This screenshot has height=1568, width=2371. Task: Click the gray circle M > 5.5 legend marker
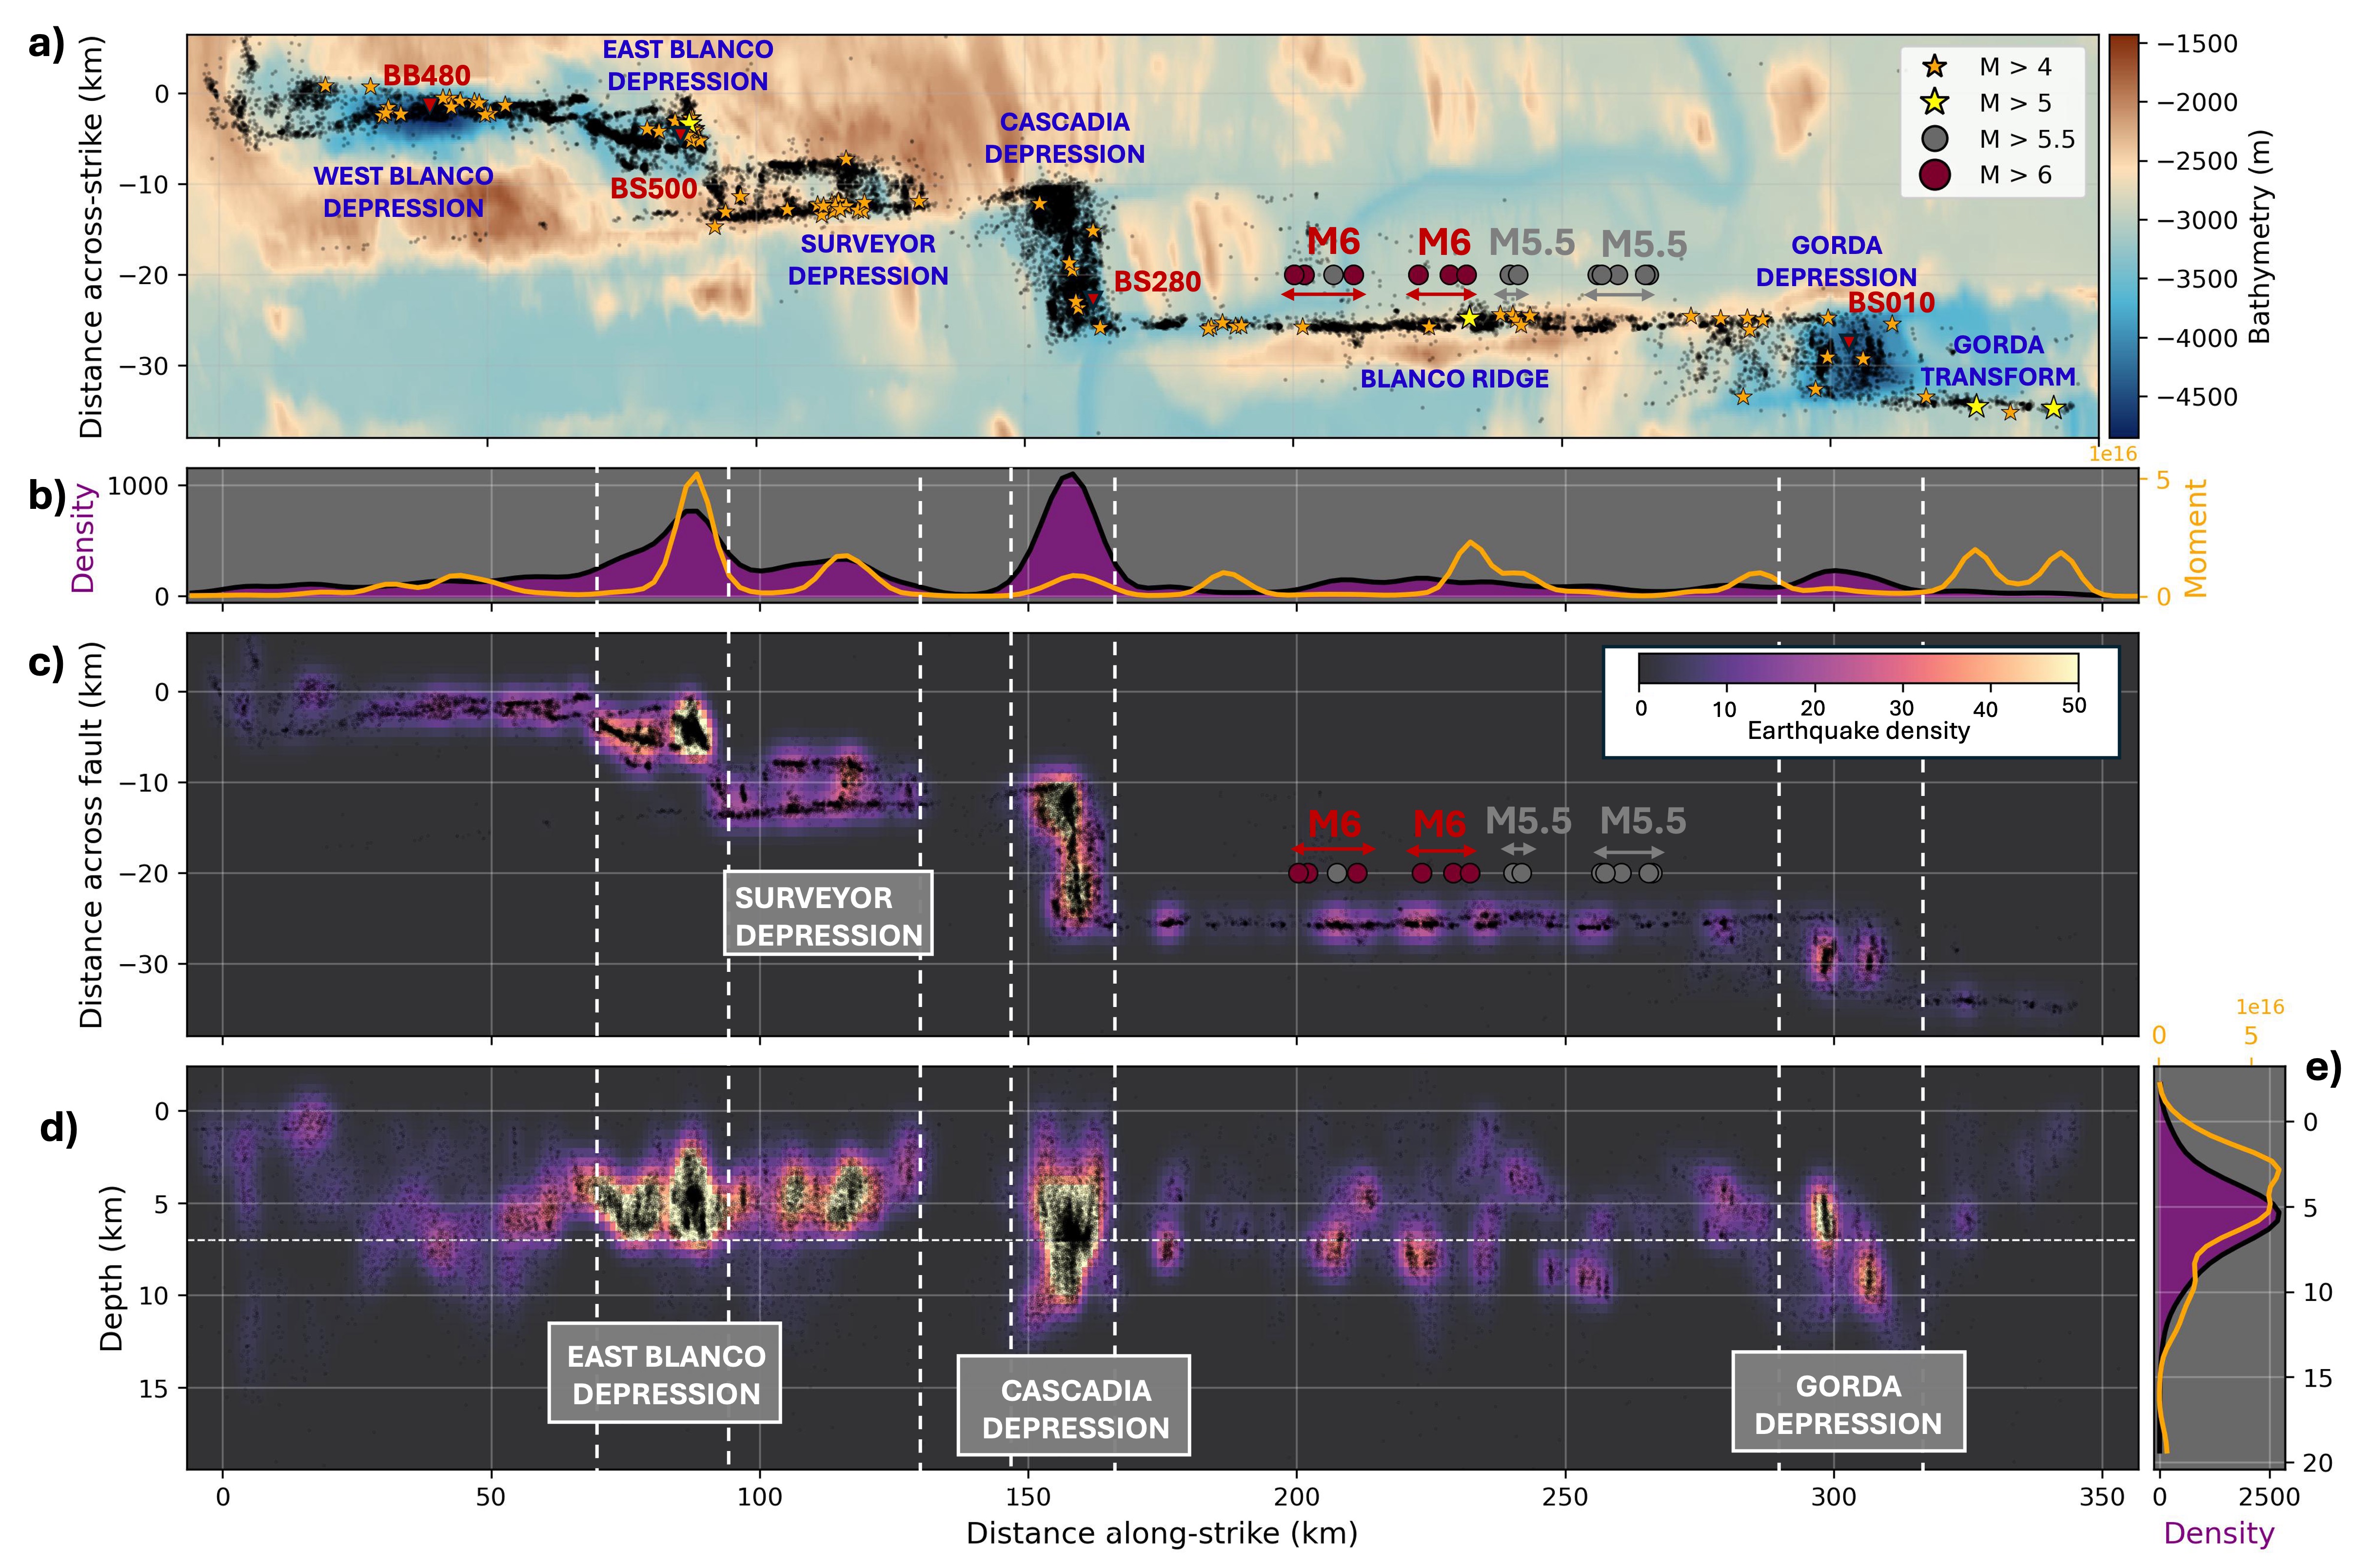tap(1935, 139)
